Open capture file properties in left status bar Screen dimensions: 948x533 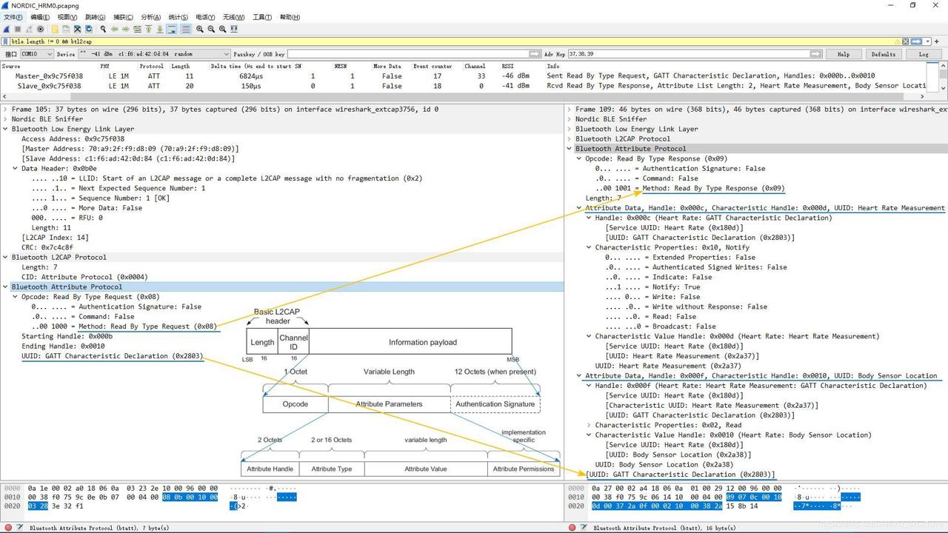point(20,528)
